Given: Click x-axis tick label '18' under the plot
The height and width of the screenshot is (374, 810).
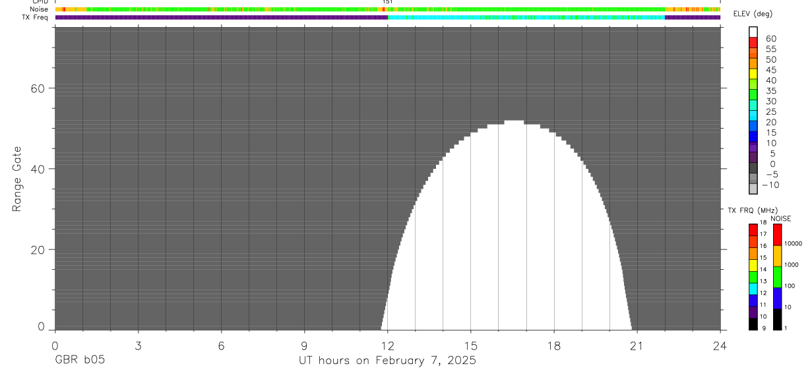Looking at the screenshot, I should click(553, 346).
